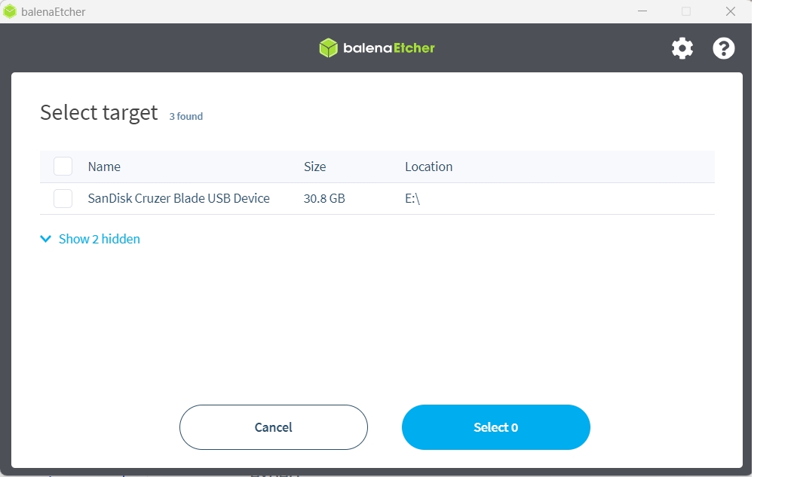Maximize the balenaEtcher window

(x=686, y=11)
